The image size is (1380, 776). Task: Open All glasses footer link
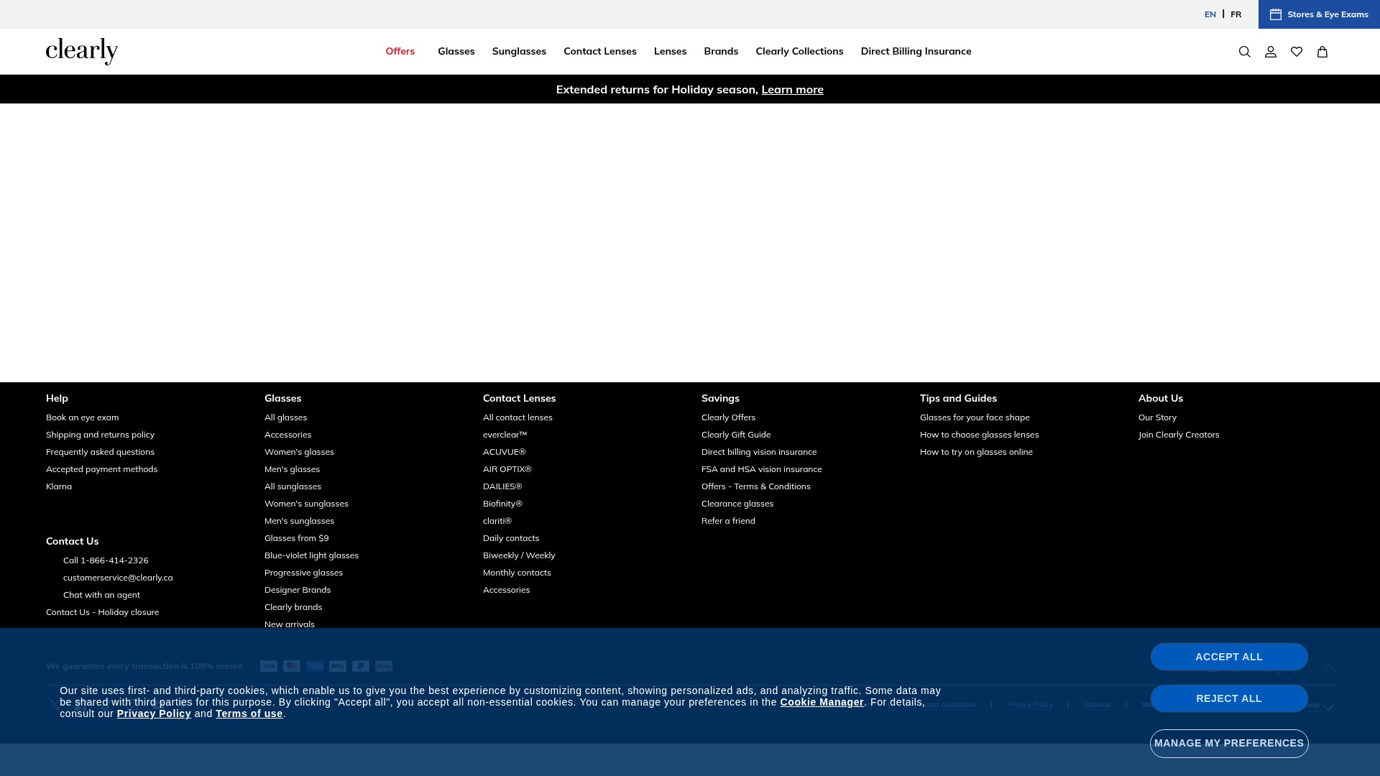coord(286,417)
